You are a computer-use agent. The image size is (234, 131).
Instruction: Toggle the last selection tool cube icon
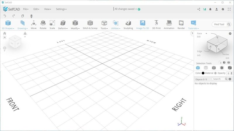click(x=230, y=68)
